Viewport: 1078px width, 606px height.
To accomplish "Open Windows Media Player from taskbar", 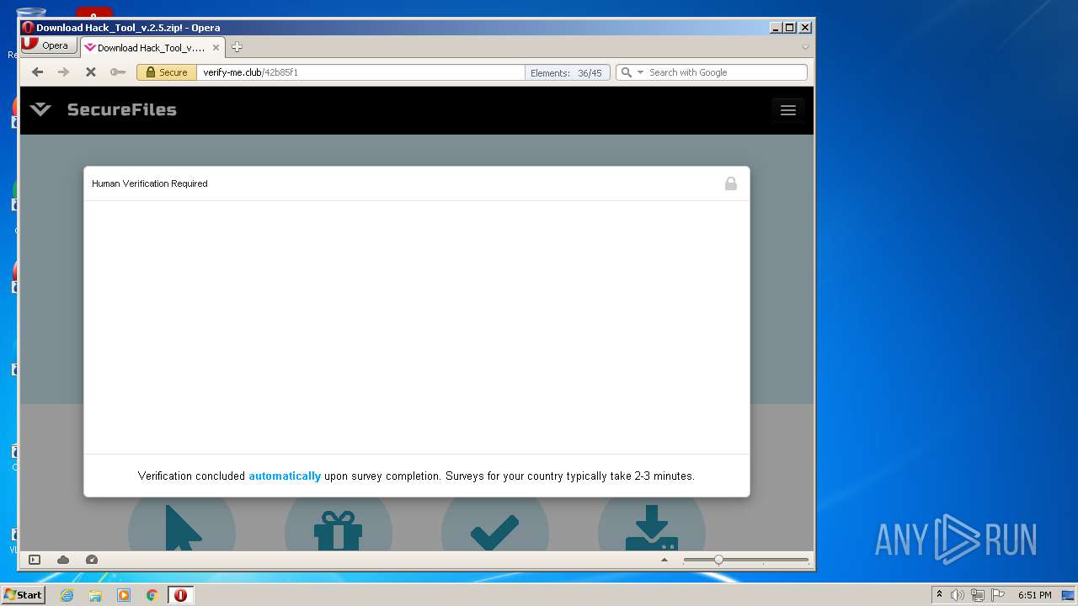I will (x=124, y=595).
